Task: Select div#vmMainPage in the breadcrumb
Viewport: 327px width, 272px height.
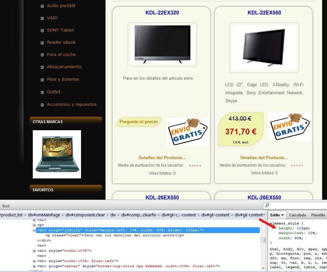Action: tap(44, 215)
